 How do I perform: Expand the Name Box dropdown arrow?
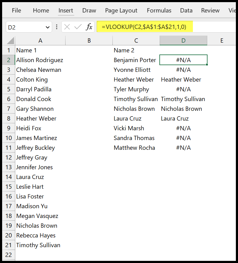coord(48,27)
